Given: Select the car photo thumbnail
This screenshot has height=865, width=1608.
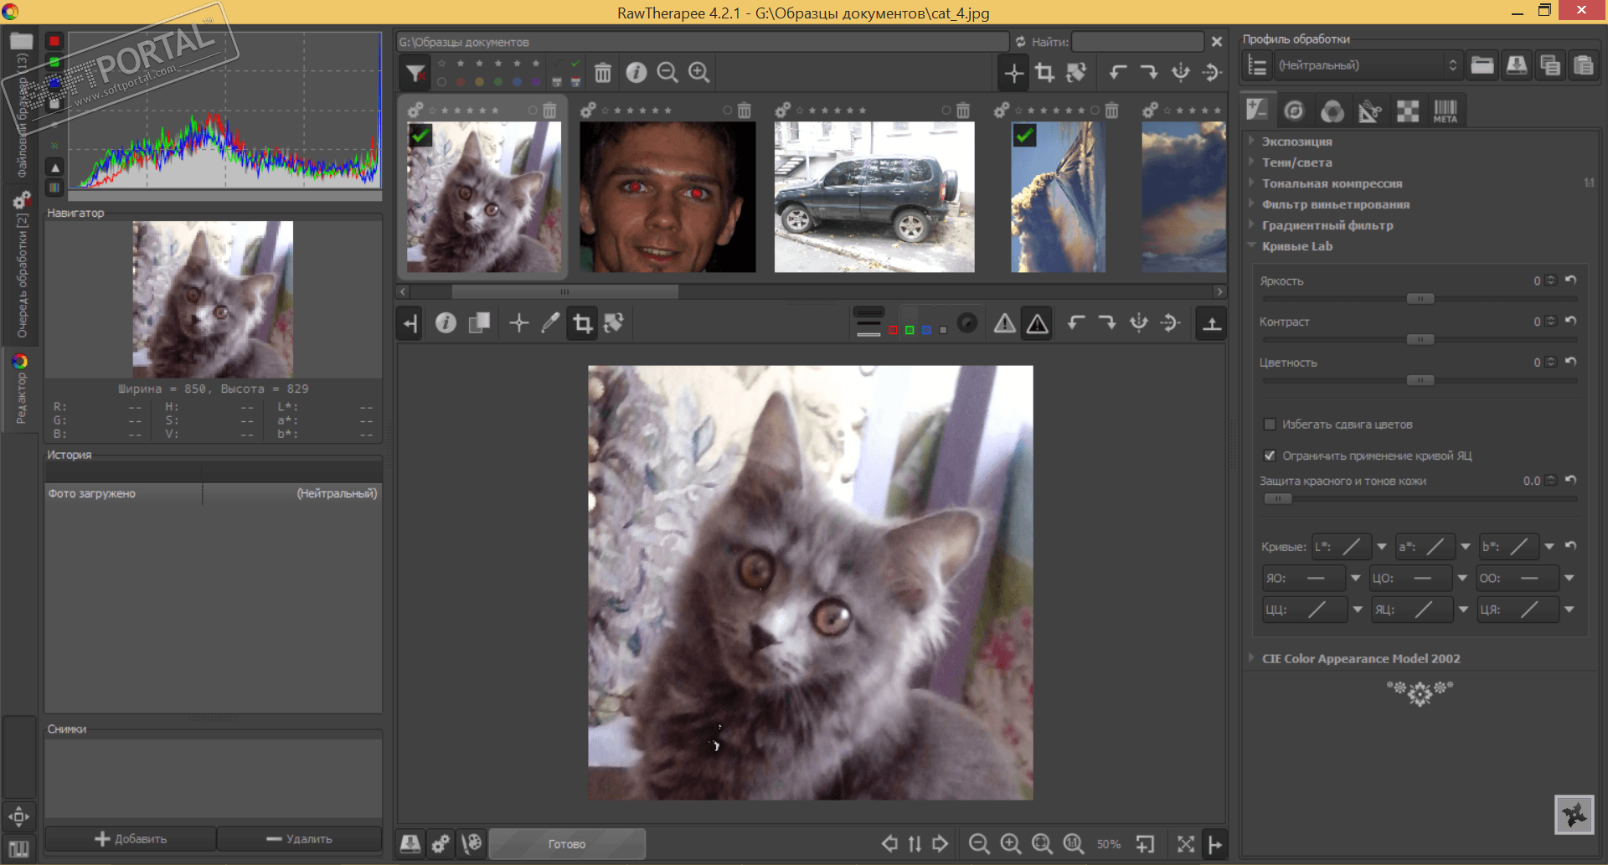Looking at the screenshot, I should (874, 198).
